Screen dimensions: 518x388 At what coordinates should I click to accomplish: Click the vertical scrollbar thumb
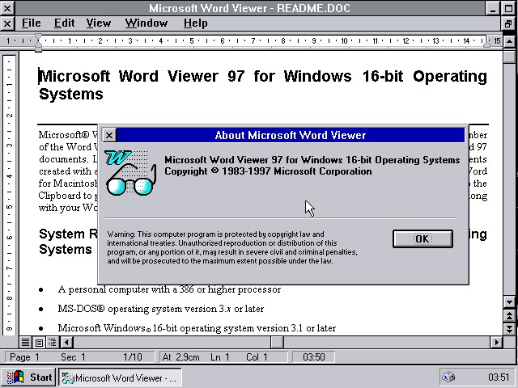[509, 56]
